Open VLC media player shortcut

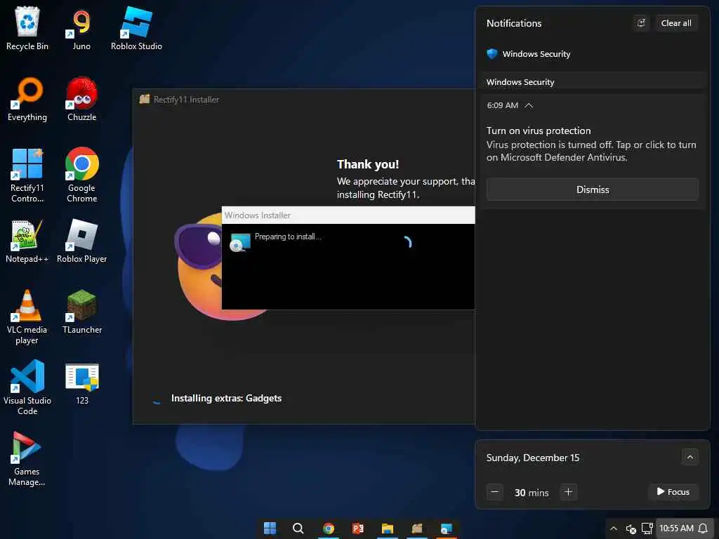pos(27,317)
